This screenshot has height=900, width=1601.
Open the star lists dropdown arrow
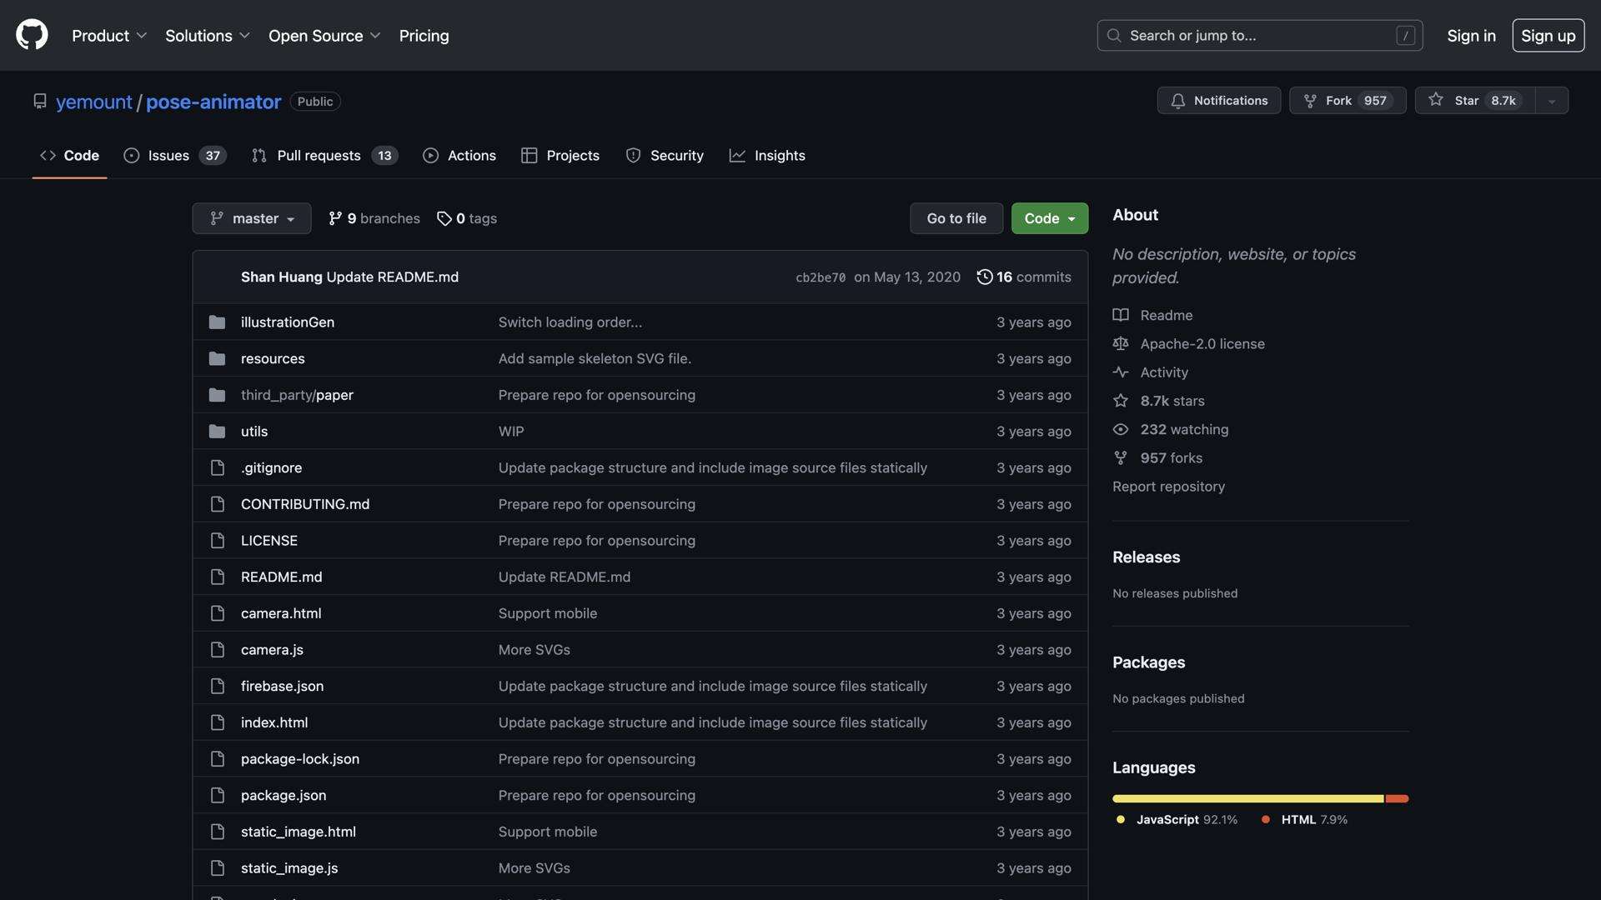pyautogui.click(x=1551, y=101)
